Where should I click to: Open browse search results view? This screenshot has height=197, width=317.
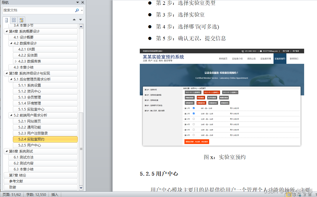coord(21,20)
